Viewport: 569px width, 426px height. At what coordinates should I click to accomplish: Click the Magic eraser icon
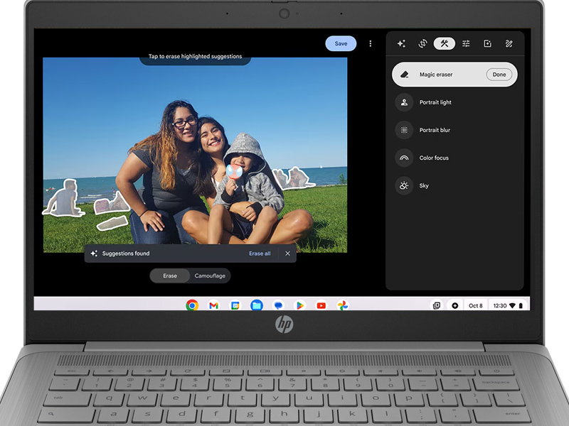(x=404, y=75)
